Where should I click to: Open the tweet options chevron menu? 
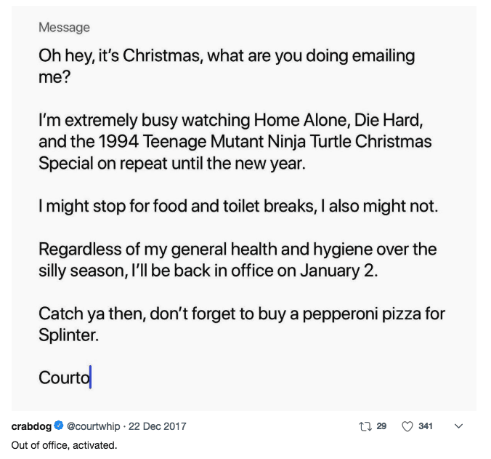pos(458,426)
